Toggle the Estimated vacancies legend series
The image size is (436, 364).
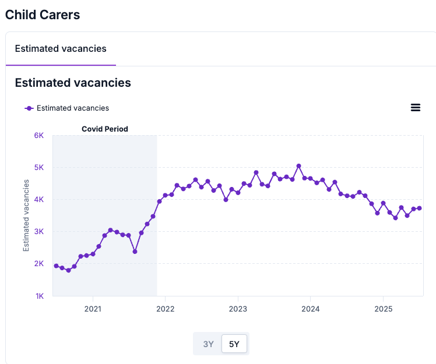[x=72, y=108]
